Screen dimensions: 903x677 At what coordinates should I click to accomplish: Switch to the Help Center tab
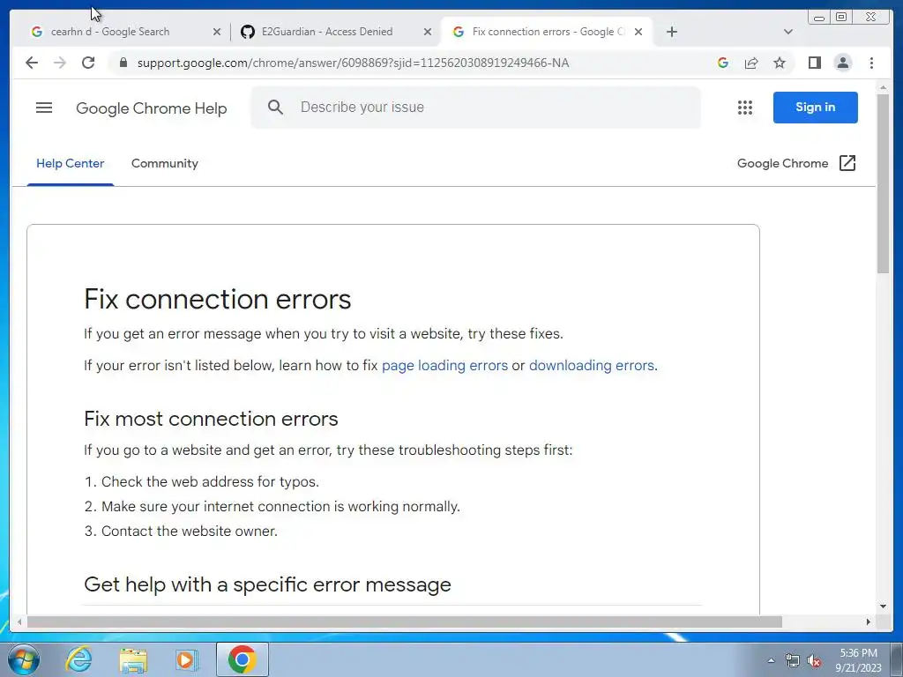click(71, 163)
